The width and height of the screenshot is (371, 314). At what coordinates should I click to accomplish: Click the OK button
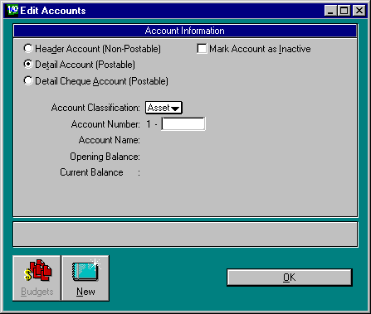point(290,278)
